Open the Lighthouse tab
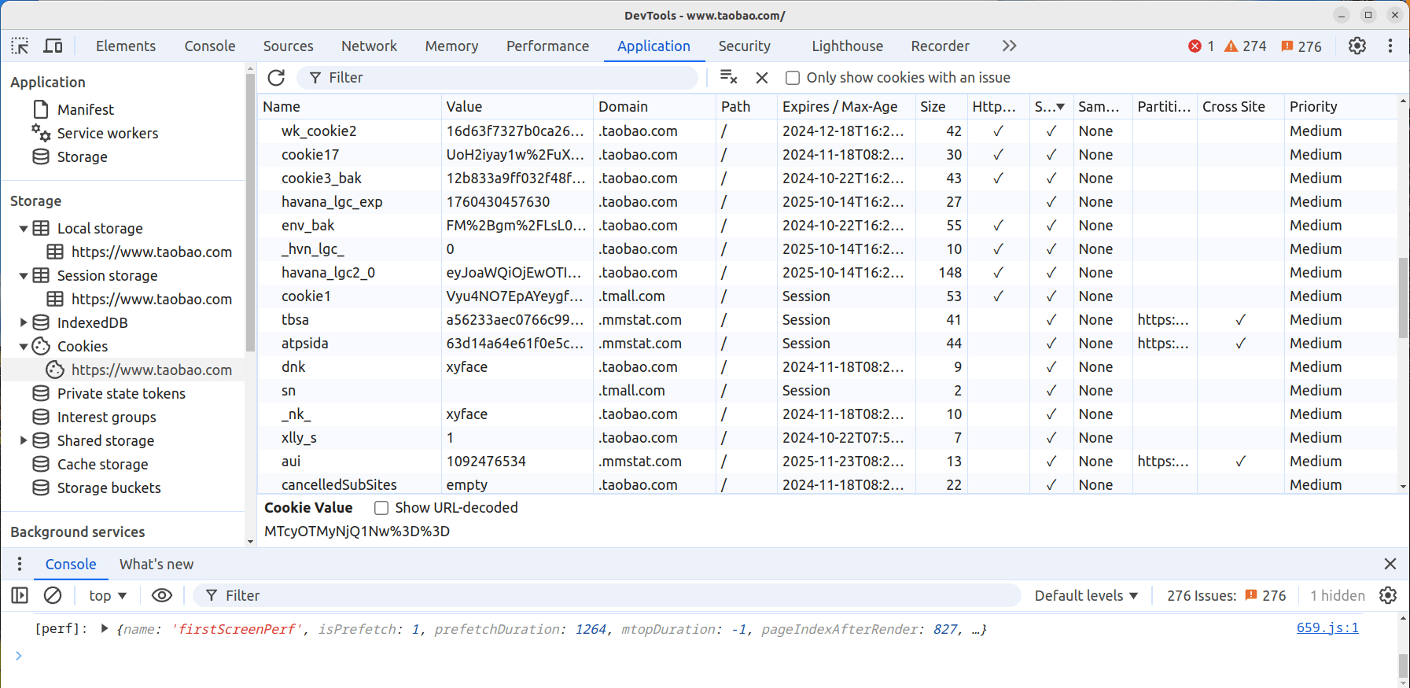Viewport: 1410px width, 688px height. pos(847,46)
